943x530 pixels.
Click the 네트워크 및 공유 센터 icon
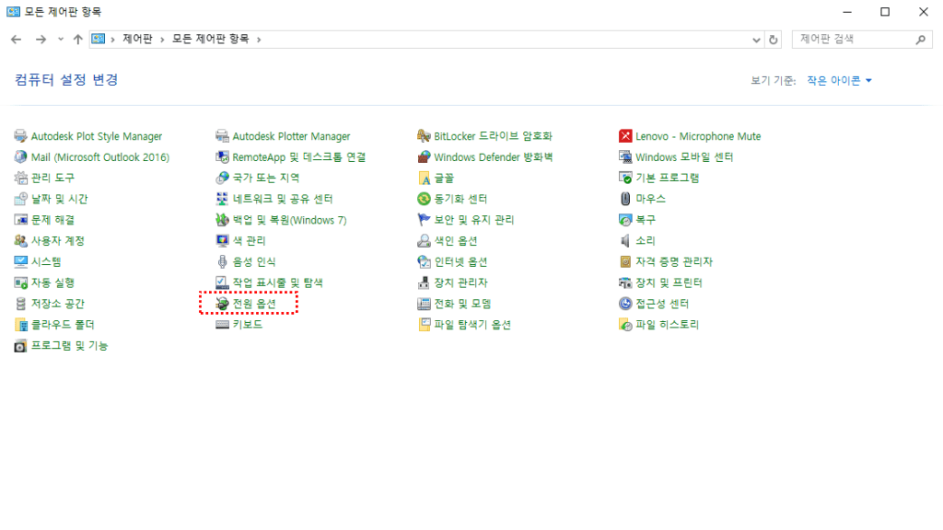222,199
